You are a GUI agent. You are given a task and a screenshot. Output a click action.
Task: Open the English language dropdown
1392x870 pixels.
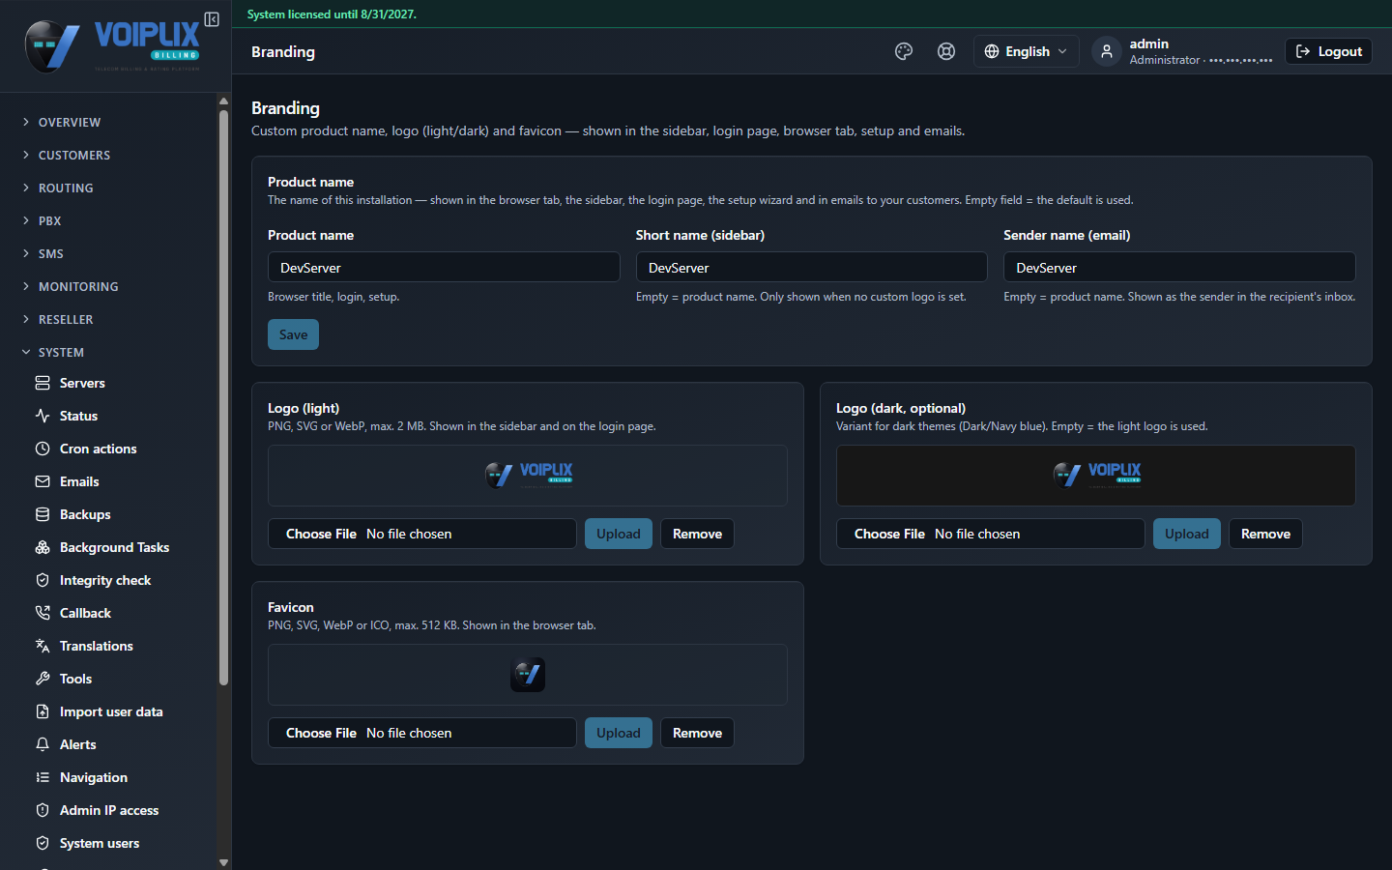pyautogui.click(x=1026, y=51)
